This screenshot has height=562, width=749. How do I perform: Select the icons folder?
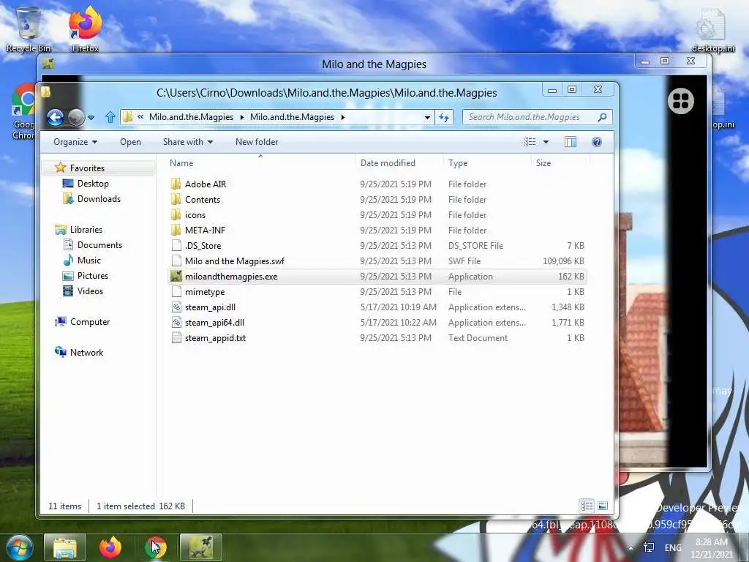pos(195,215)
